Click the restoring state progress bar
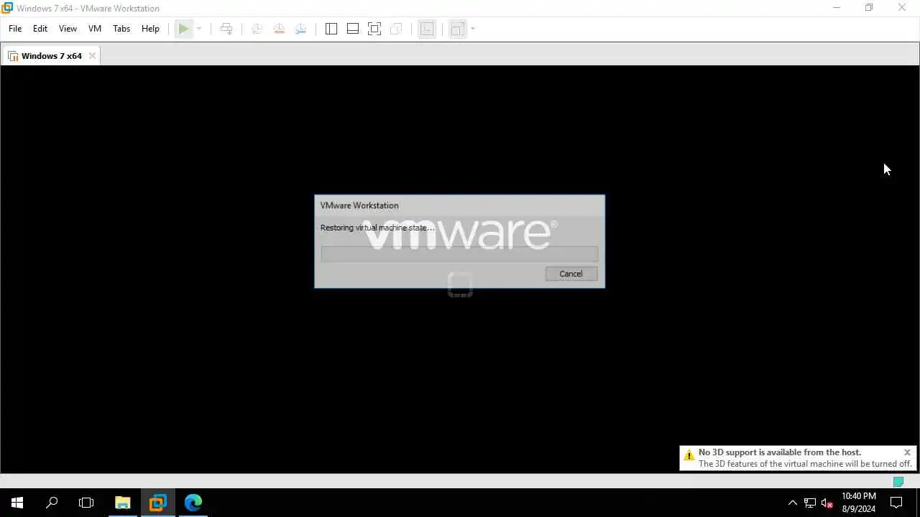 (x=459, y=253)
